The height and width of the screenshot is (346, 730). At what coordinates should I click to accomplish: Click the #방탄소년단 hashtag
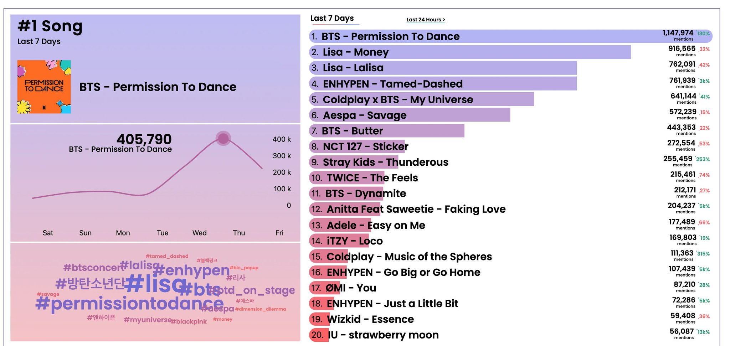(x=90, y=284)
